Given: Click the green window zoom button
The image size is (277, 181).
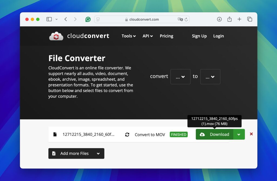Looking at the screenshot, I should click(38, 19).
